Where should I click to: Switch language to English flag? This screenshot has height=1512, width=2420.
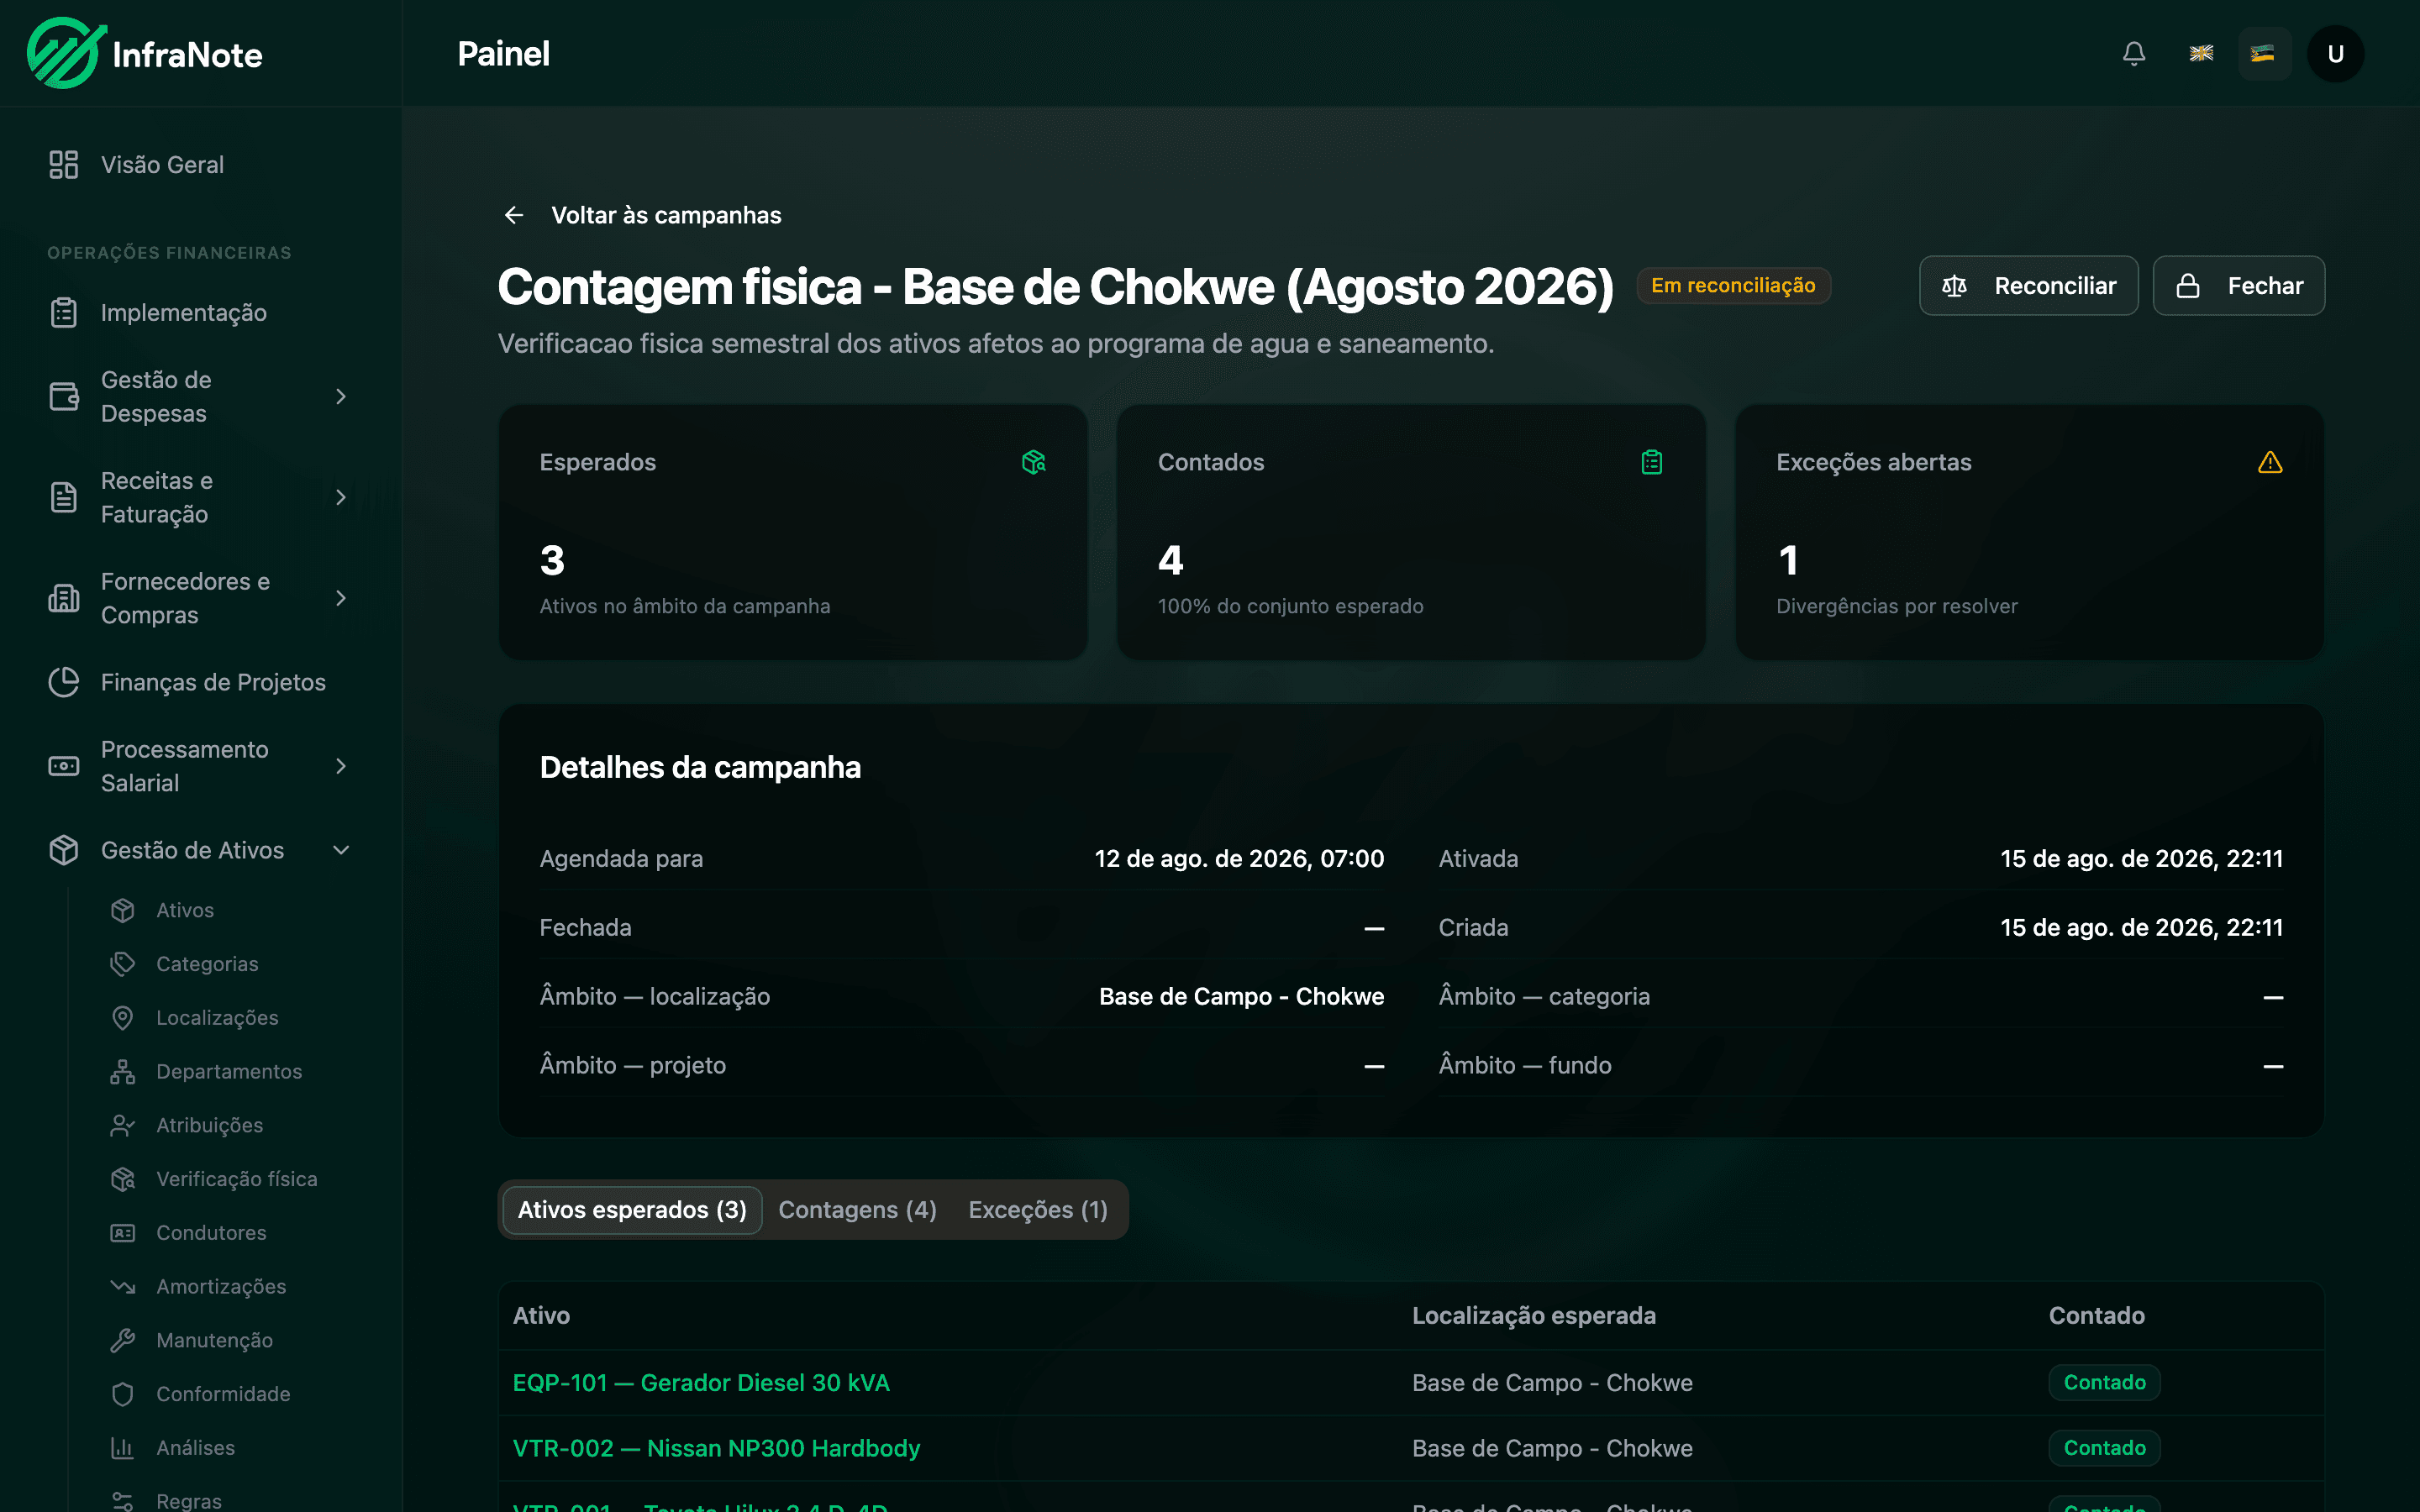pyautogui.click(x=2201, y=53)
